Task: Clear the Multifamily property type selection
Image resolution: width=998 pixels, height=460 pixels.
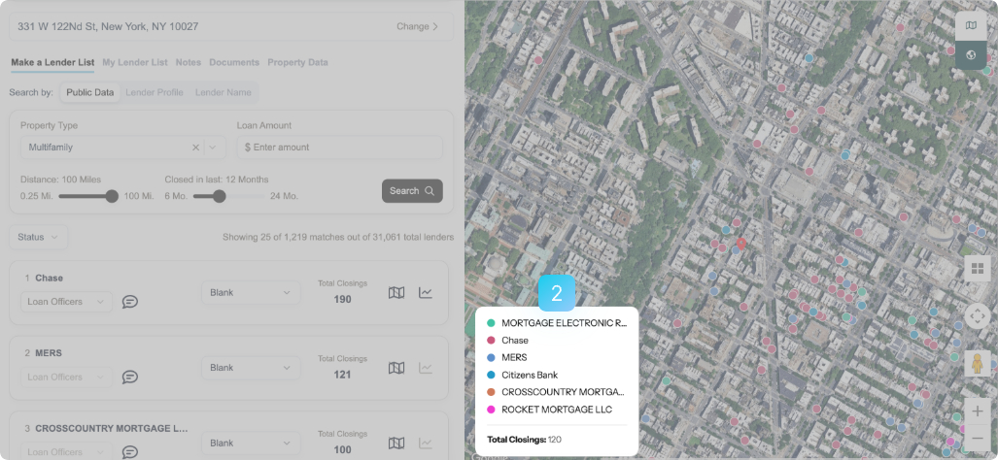Action: [195, 148]
